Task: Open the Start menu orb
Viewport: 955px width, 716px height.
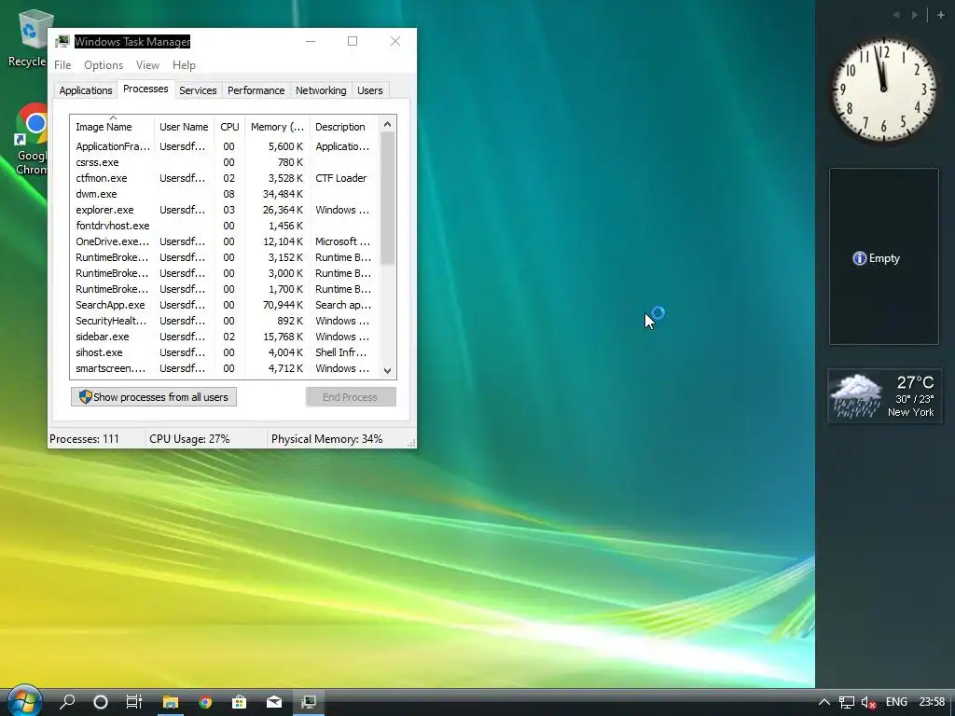Action: pyautogui.click(x=23, y=700)
